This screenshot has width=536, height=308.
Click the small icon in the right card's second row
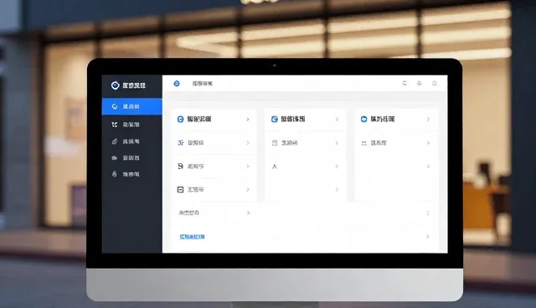(364, 143)
